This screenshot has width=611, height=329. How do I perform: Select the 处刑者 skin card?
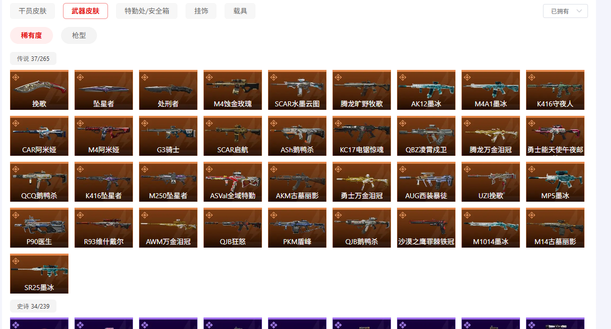click(168, 90)
